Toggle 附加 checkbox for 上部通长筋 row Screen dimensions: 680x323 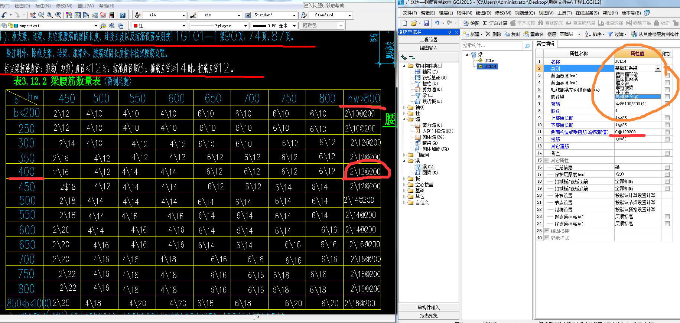[x=667, y=118]
